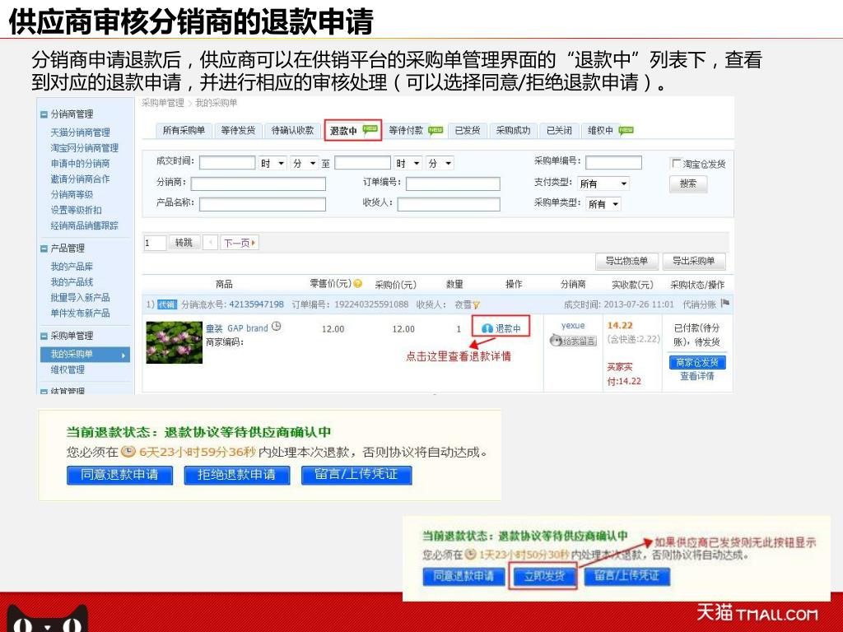The width and height of the screenshot is (843, 632).
Task: Open the 采购单类型 dropdown
Action: 603,204
